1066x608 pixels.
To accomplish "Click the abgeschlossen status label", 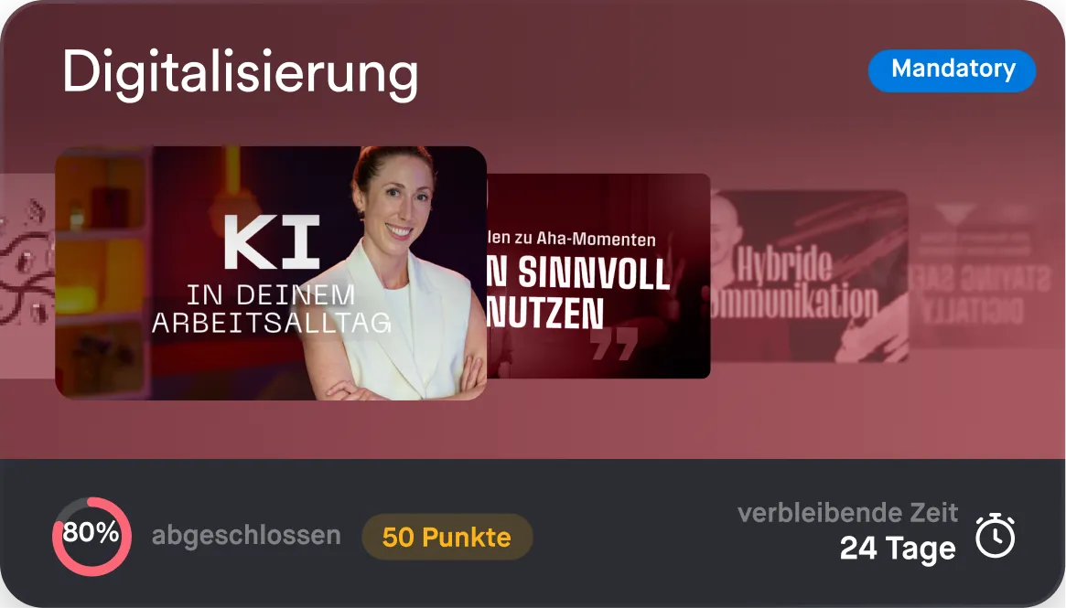I will coord(246,535).
